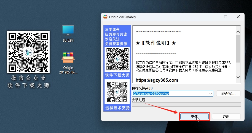Click the ★【软件说明】★ heading

(x=156, y=43)
